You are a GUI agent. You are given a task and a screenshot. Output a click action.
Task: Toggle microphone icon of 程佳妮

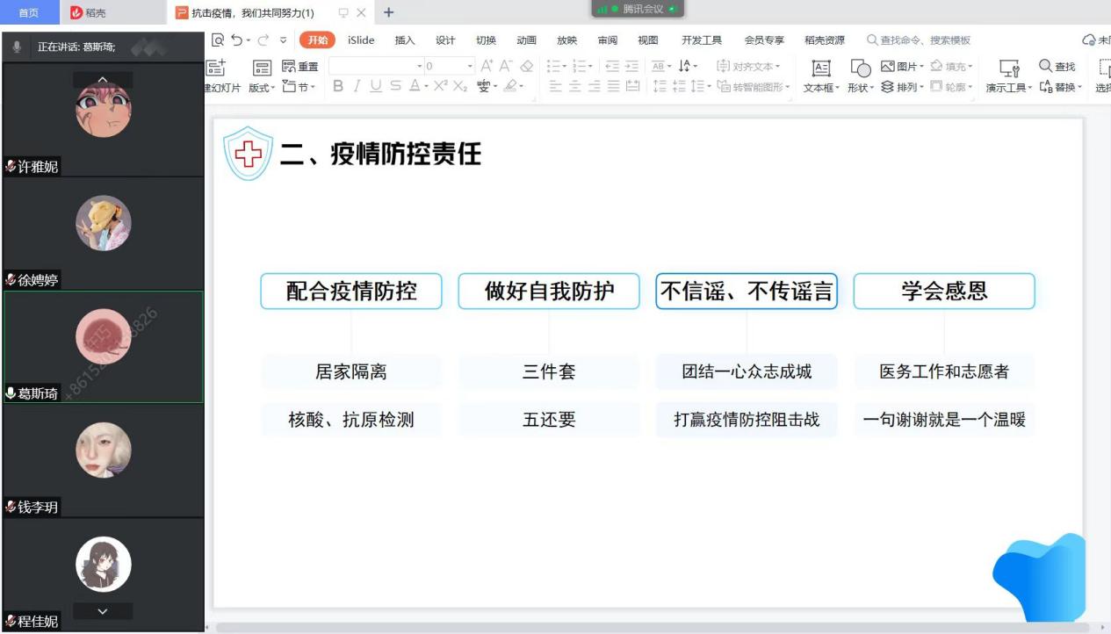point(11,621)
